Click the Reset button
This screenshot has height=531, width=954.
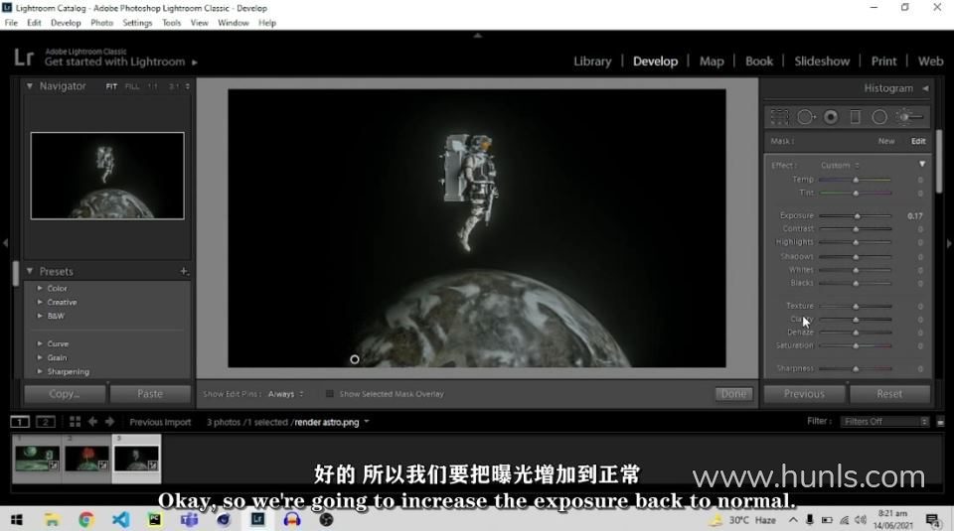pyautogui.click(x=889, y=394)
